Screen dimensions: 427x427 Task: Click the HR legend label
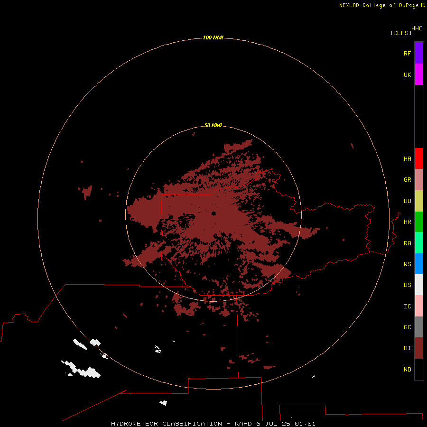pyautogui.click(x=408, y=222)
